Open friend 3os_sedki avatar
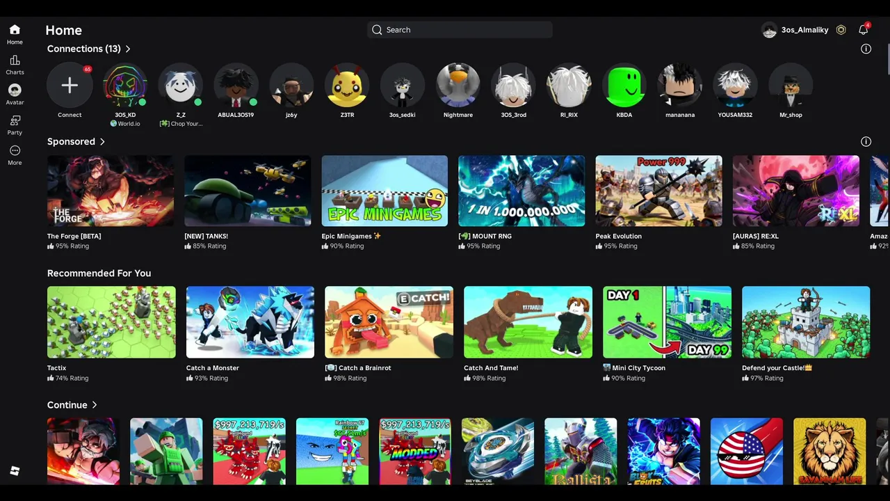 [403, 85]
